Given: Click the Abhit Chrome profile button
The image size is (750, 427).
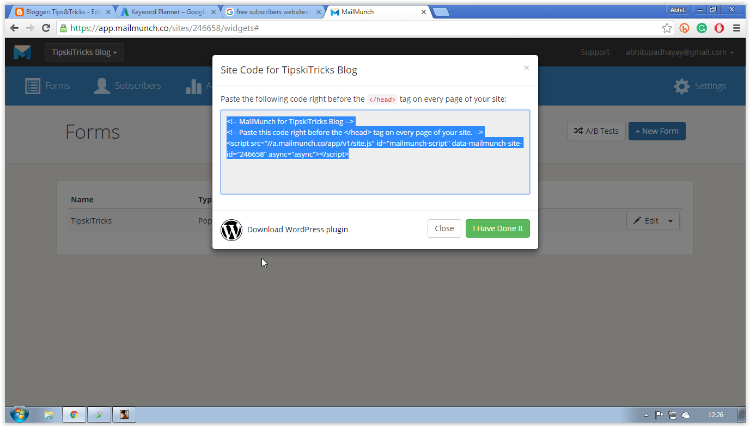Looking at the screenshot, I should (677, 9).
